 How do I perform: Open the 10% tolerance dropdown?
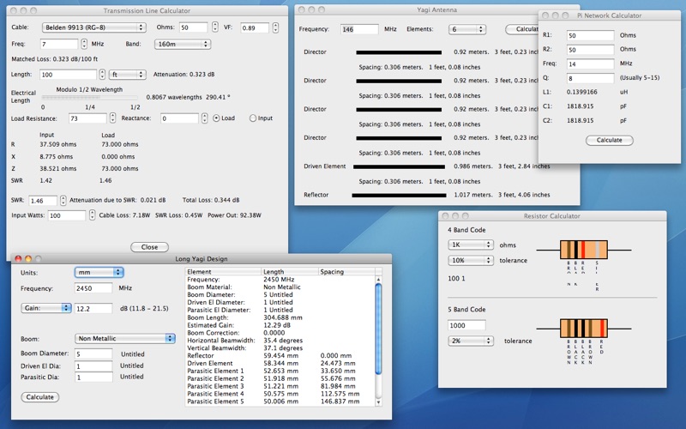tap(471, 260)
